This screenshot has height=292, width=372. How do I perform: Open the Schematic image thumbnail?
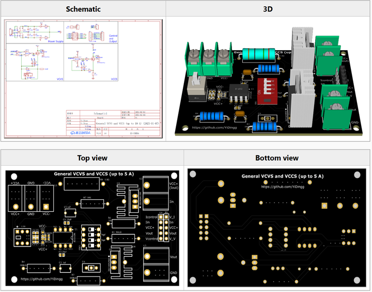point(83,79)
